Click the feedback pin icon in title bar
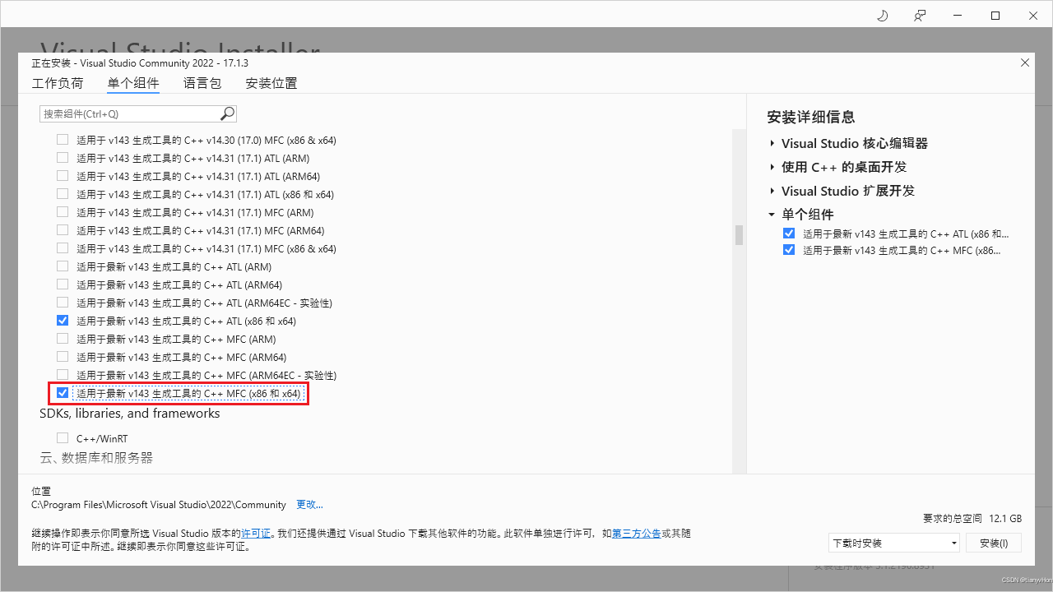The image size is (1053, 592). point(920,16)
